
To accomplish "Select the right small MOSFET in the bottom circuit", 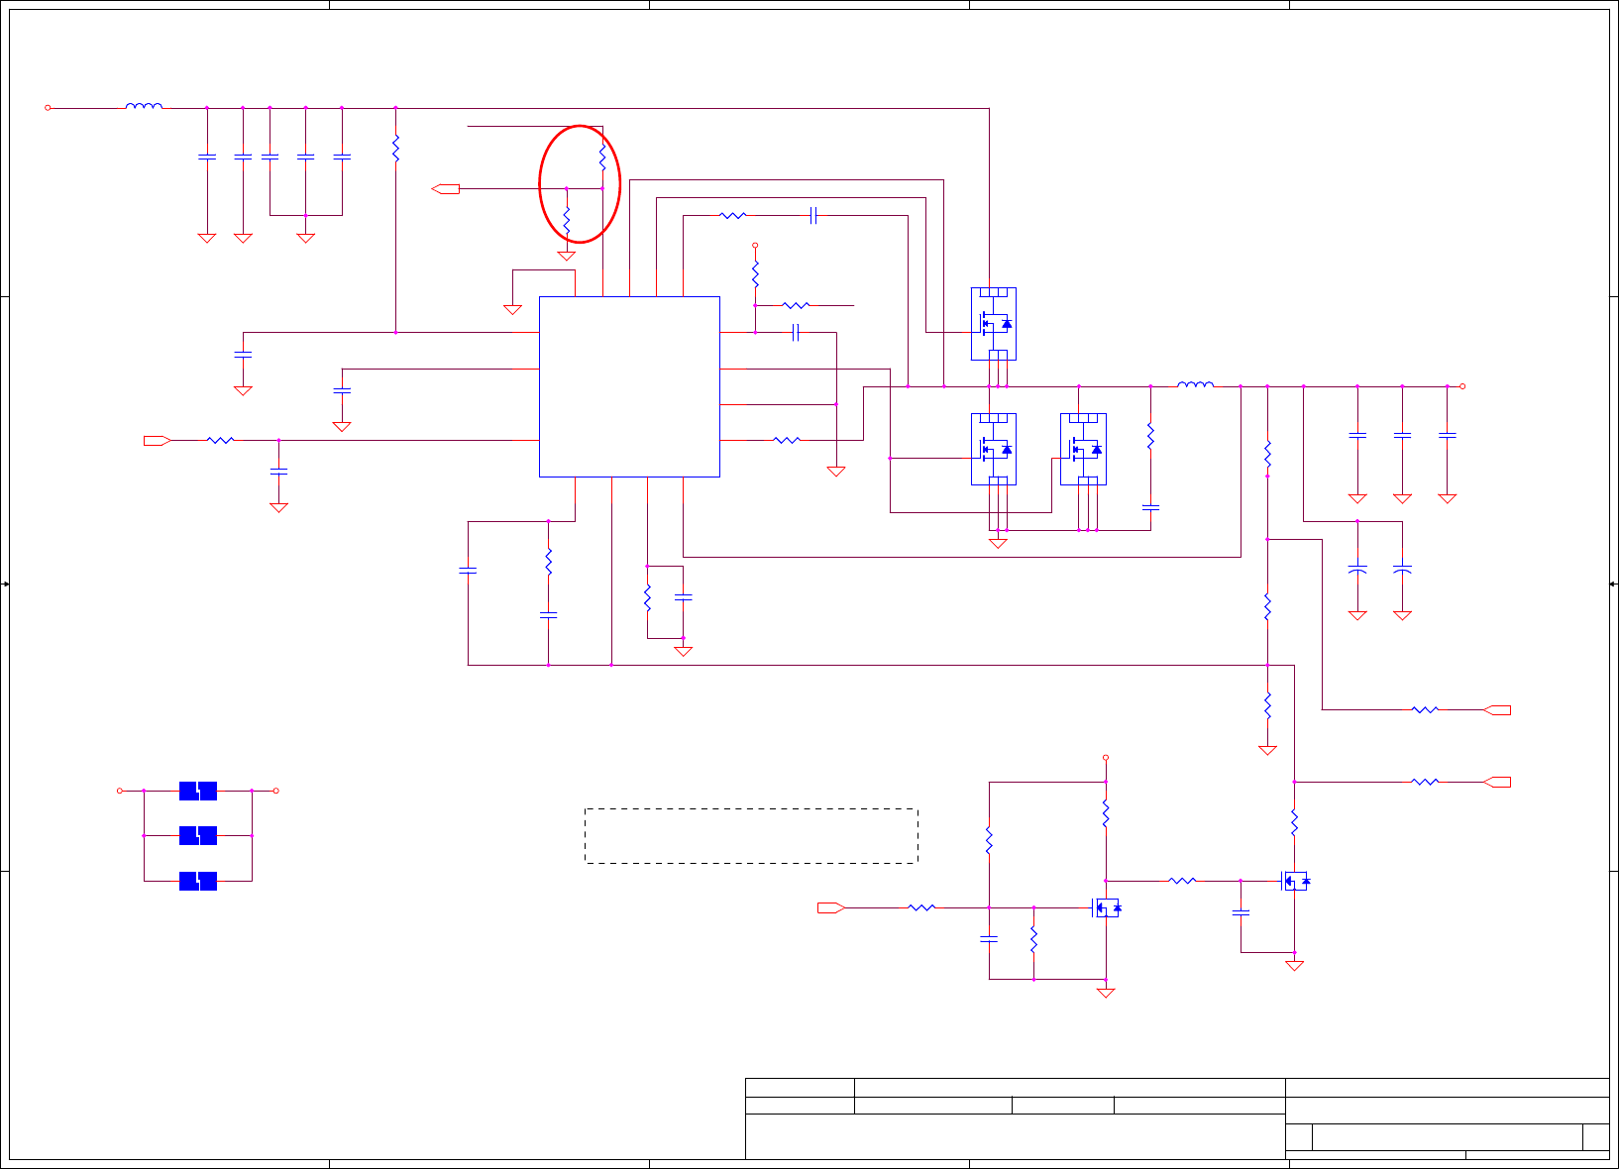I will [x=1295, y=881].
